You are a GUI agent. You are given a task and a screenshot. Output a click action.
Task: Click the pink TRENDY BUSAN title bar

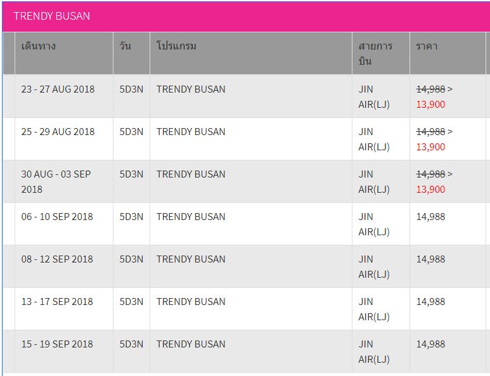245,16
